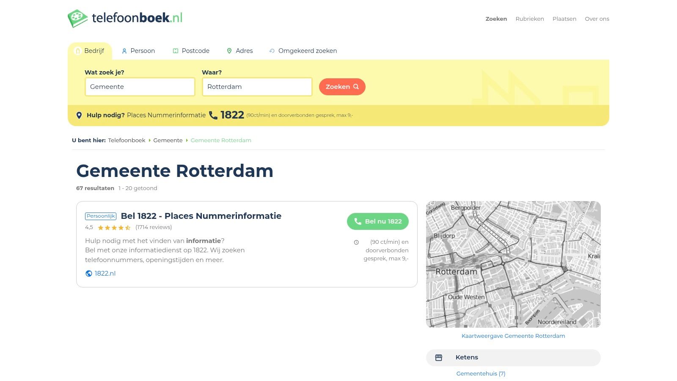
Task: Switch to the Adres search tab
Action: 239,51
